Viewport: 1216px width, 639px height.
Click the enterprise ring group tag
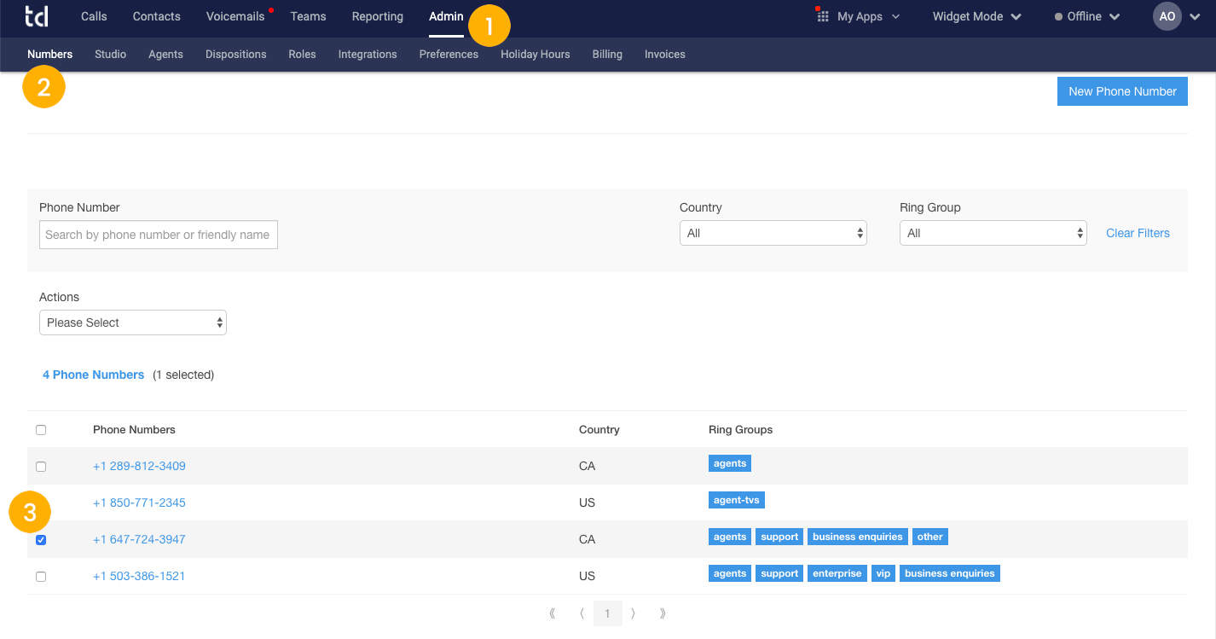837,573
